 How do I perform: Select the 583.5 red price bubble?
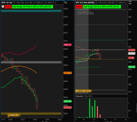point(131,58)
